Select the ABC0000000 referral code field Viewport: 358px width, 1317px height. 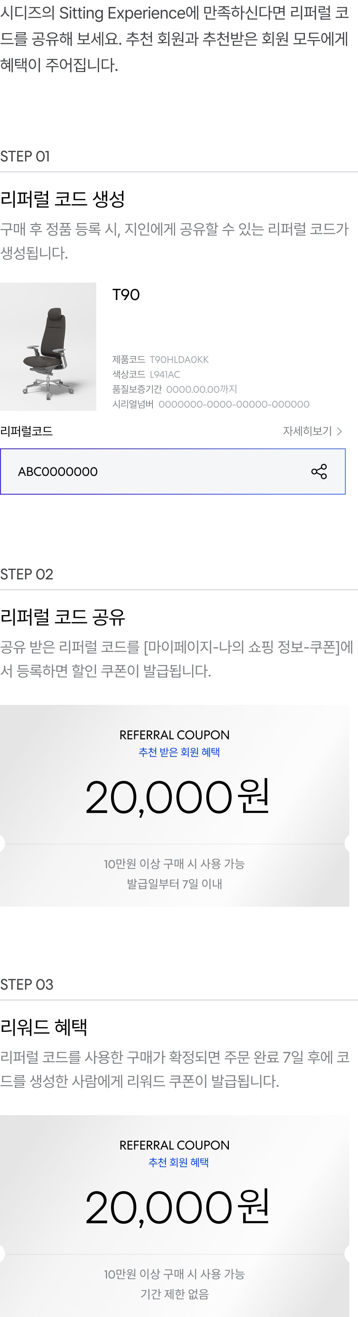click(173, 471)
